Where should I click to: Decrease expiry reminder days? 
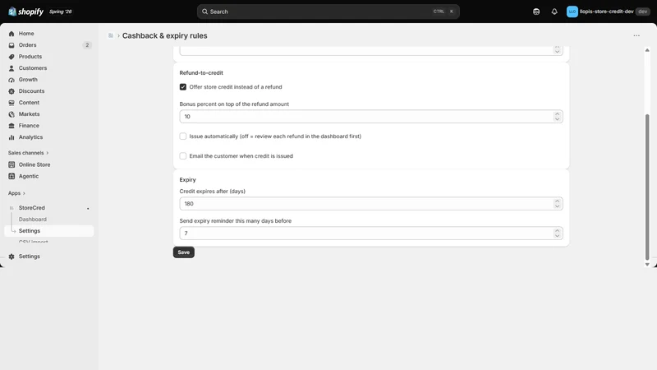(x=557, y=236)
